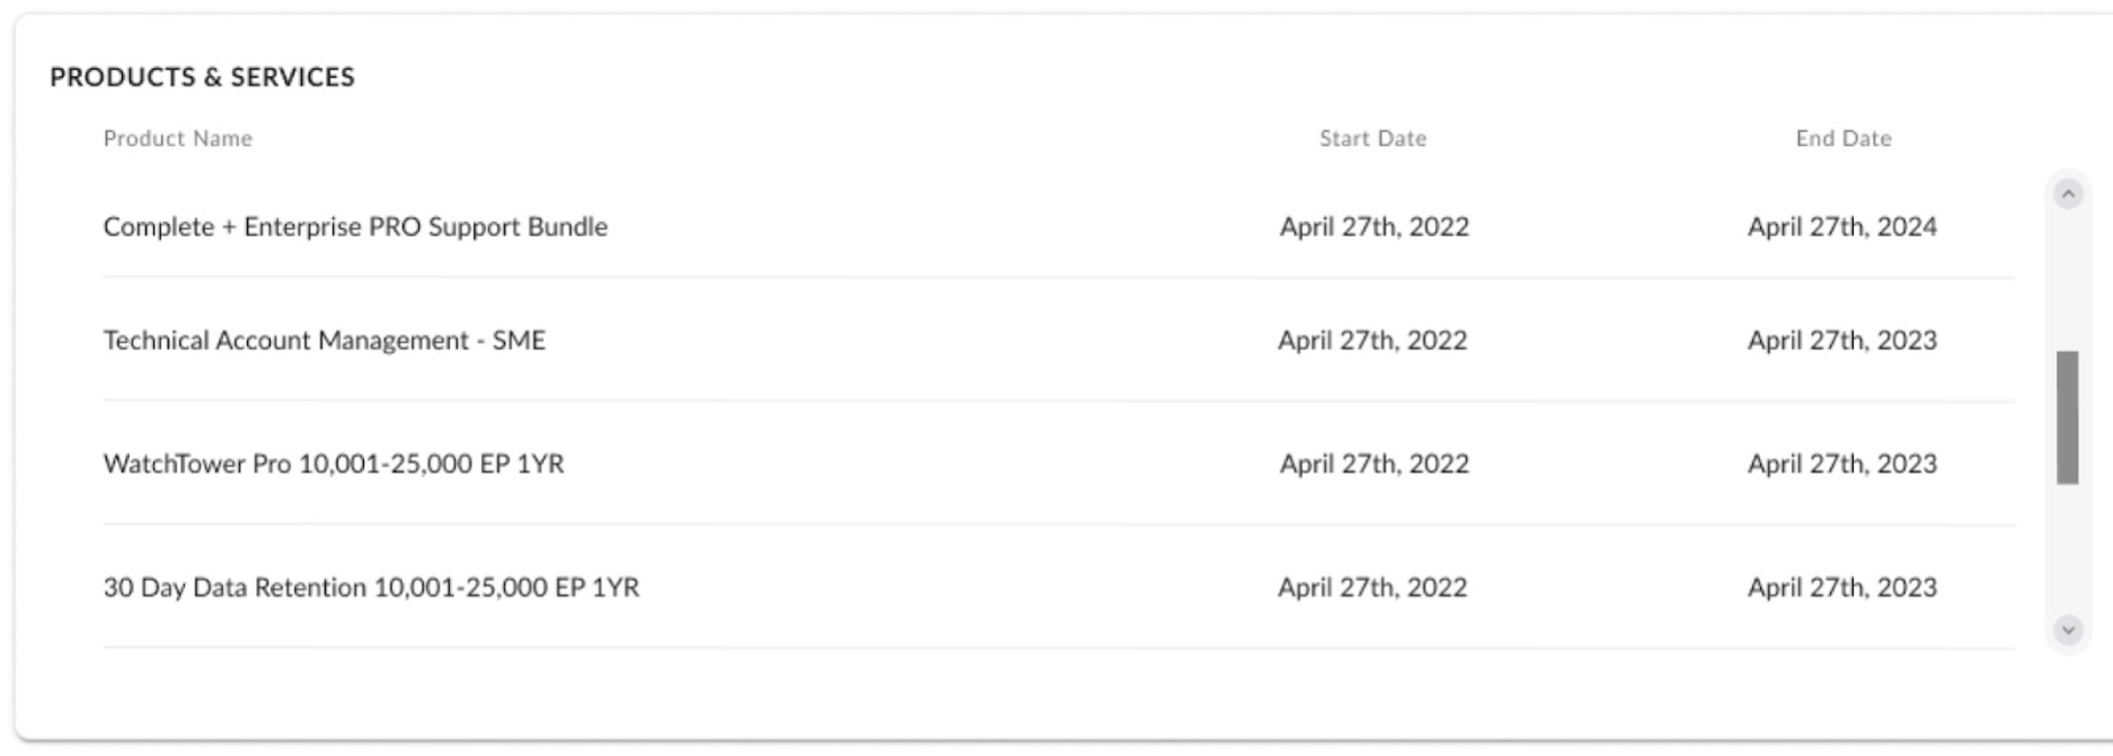Click WatchTower Pro end date cell

pyautogui.click(x=1842, y=463)
